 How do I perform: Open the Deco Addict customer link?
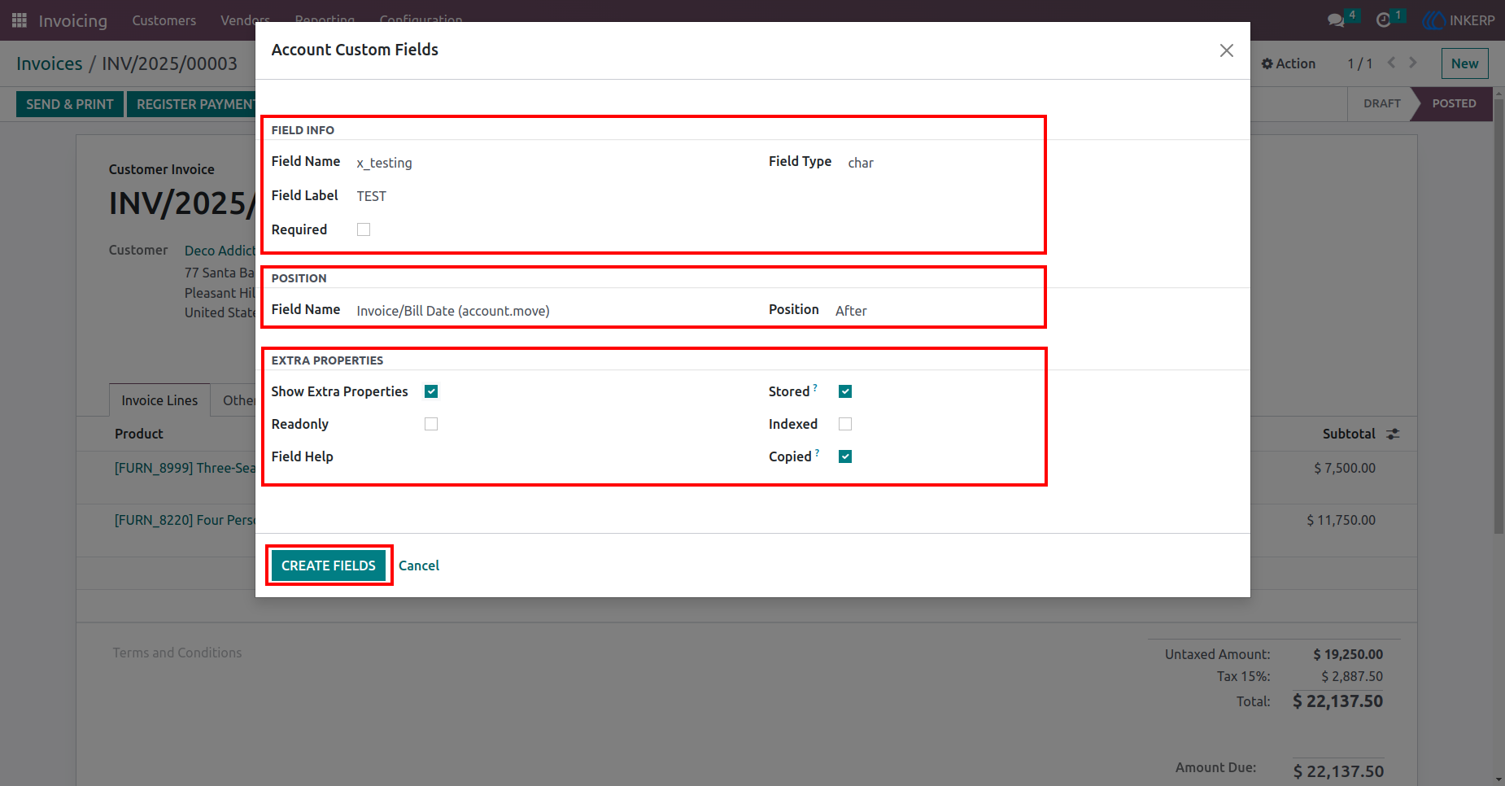click(220, 251)
